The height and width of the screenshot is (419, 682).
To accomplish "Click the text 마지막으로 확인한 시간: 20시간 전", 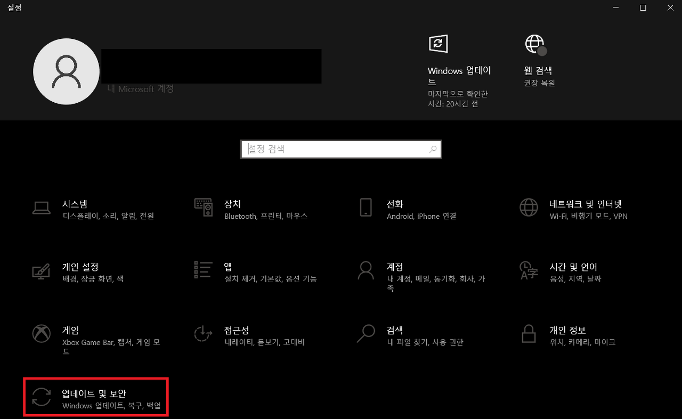I will tap(458, 98).
